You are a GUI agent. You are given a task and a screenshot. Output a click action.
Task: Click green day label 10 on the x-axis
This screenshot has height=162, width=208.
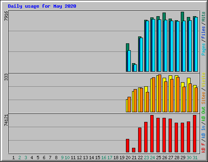pos(67,158)
